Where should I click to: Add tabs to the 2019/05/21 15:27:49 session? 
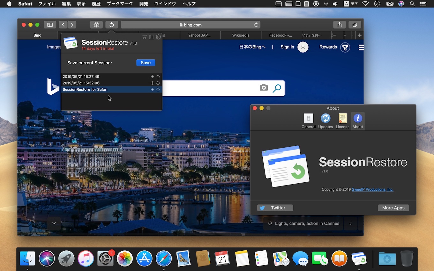[x=153, y=77]
